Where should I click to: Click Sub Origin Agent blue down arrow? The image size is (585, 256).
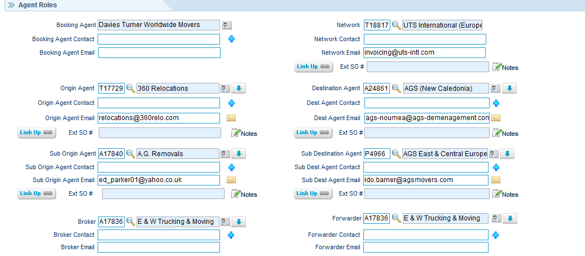(x=239, y=153)
